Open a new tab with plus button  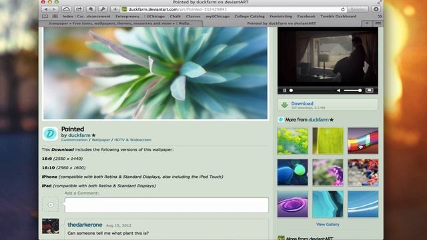366,23
